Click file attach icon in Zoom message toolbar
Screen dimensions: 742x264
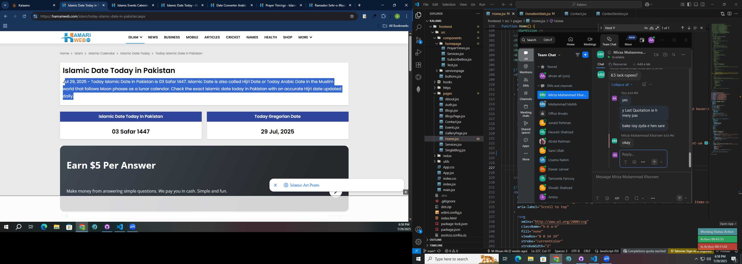coord(627,198)
